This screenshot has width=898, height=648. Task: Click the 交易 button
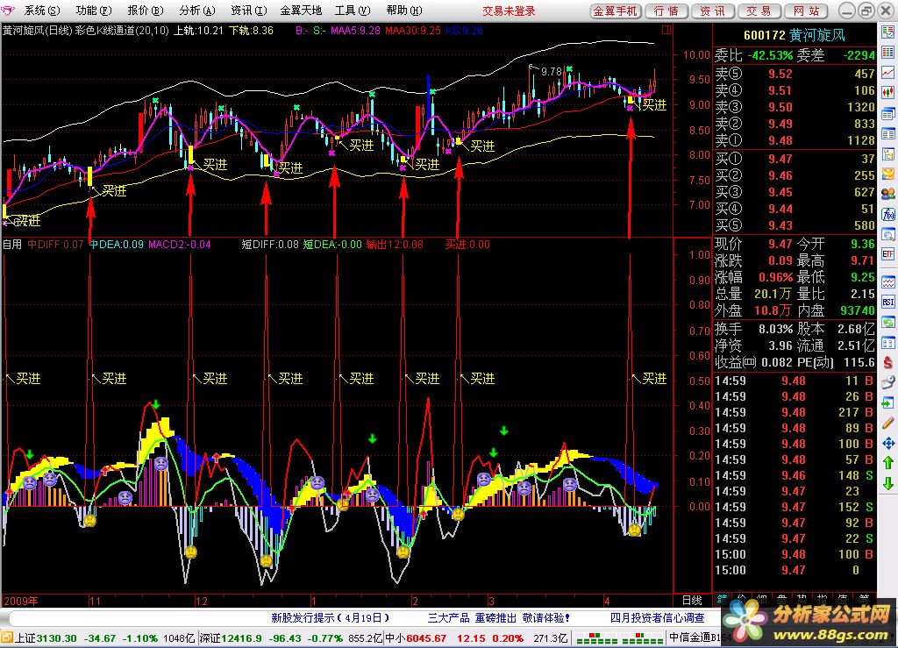pyautogui.click(x=759, y=11)
